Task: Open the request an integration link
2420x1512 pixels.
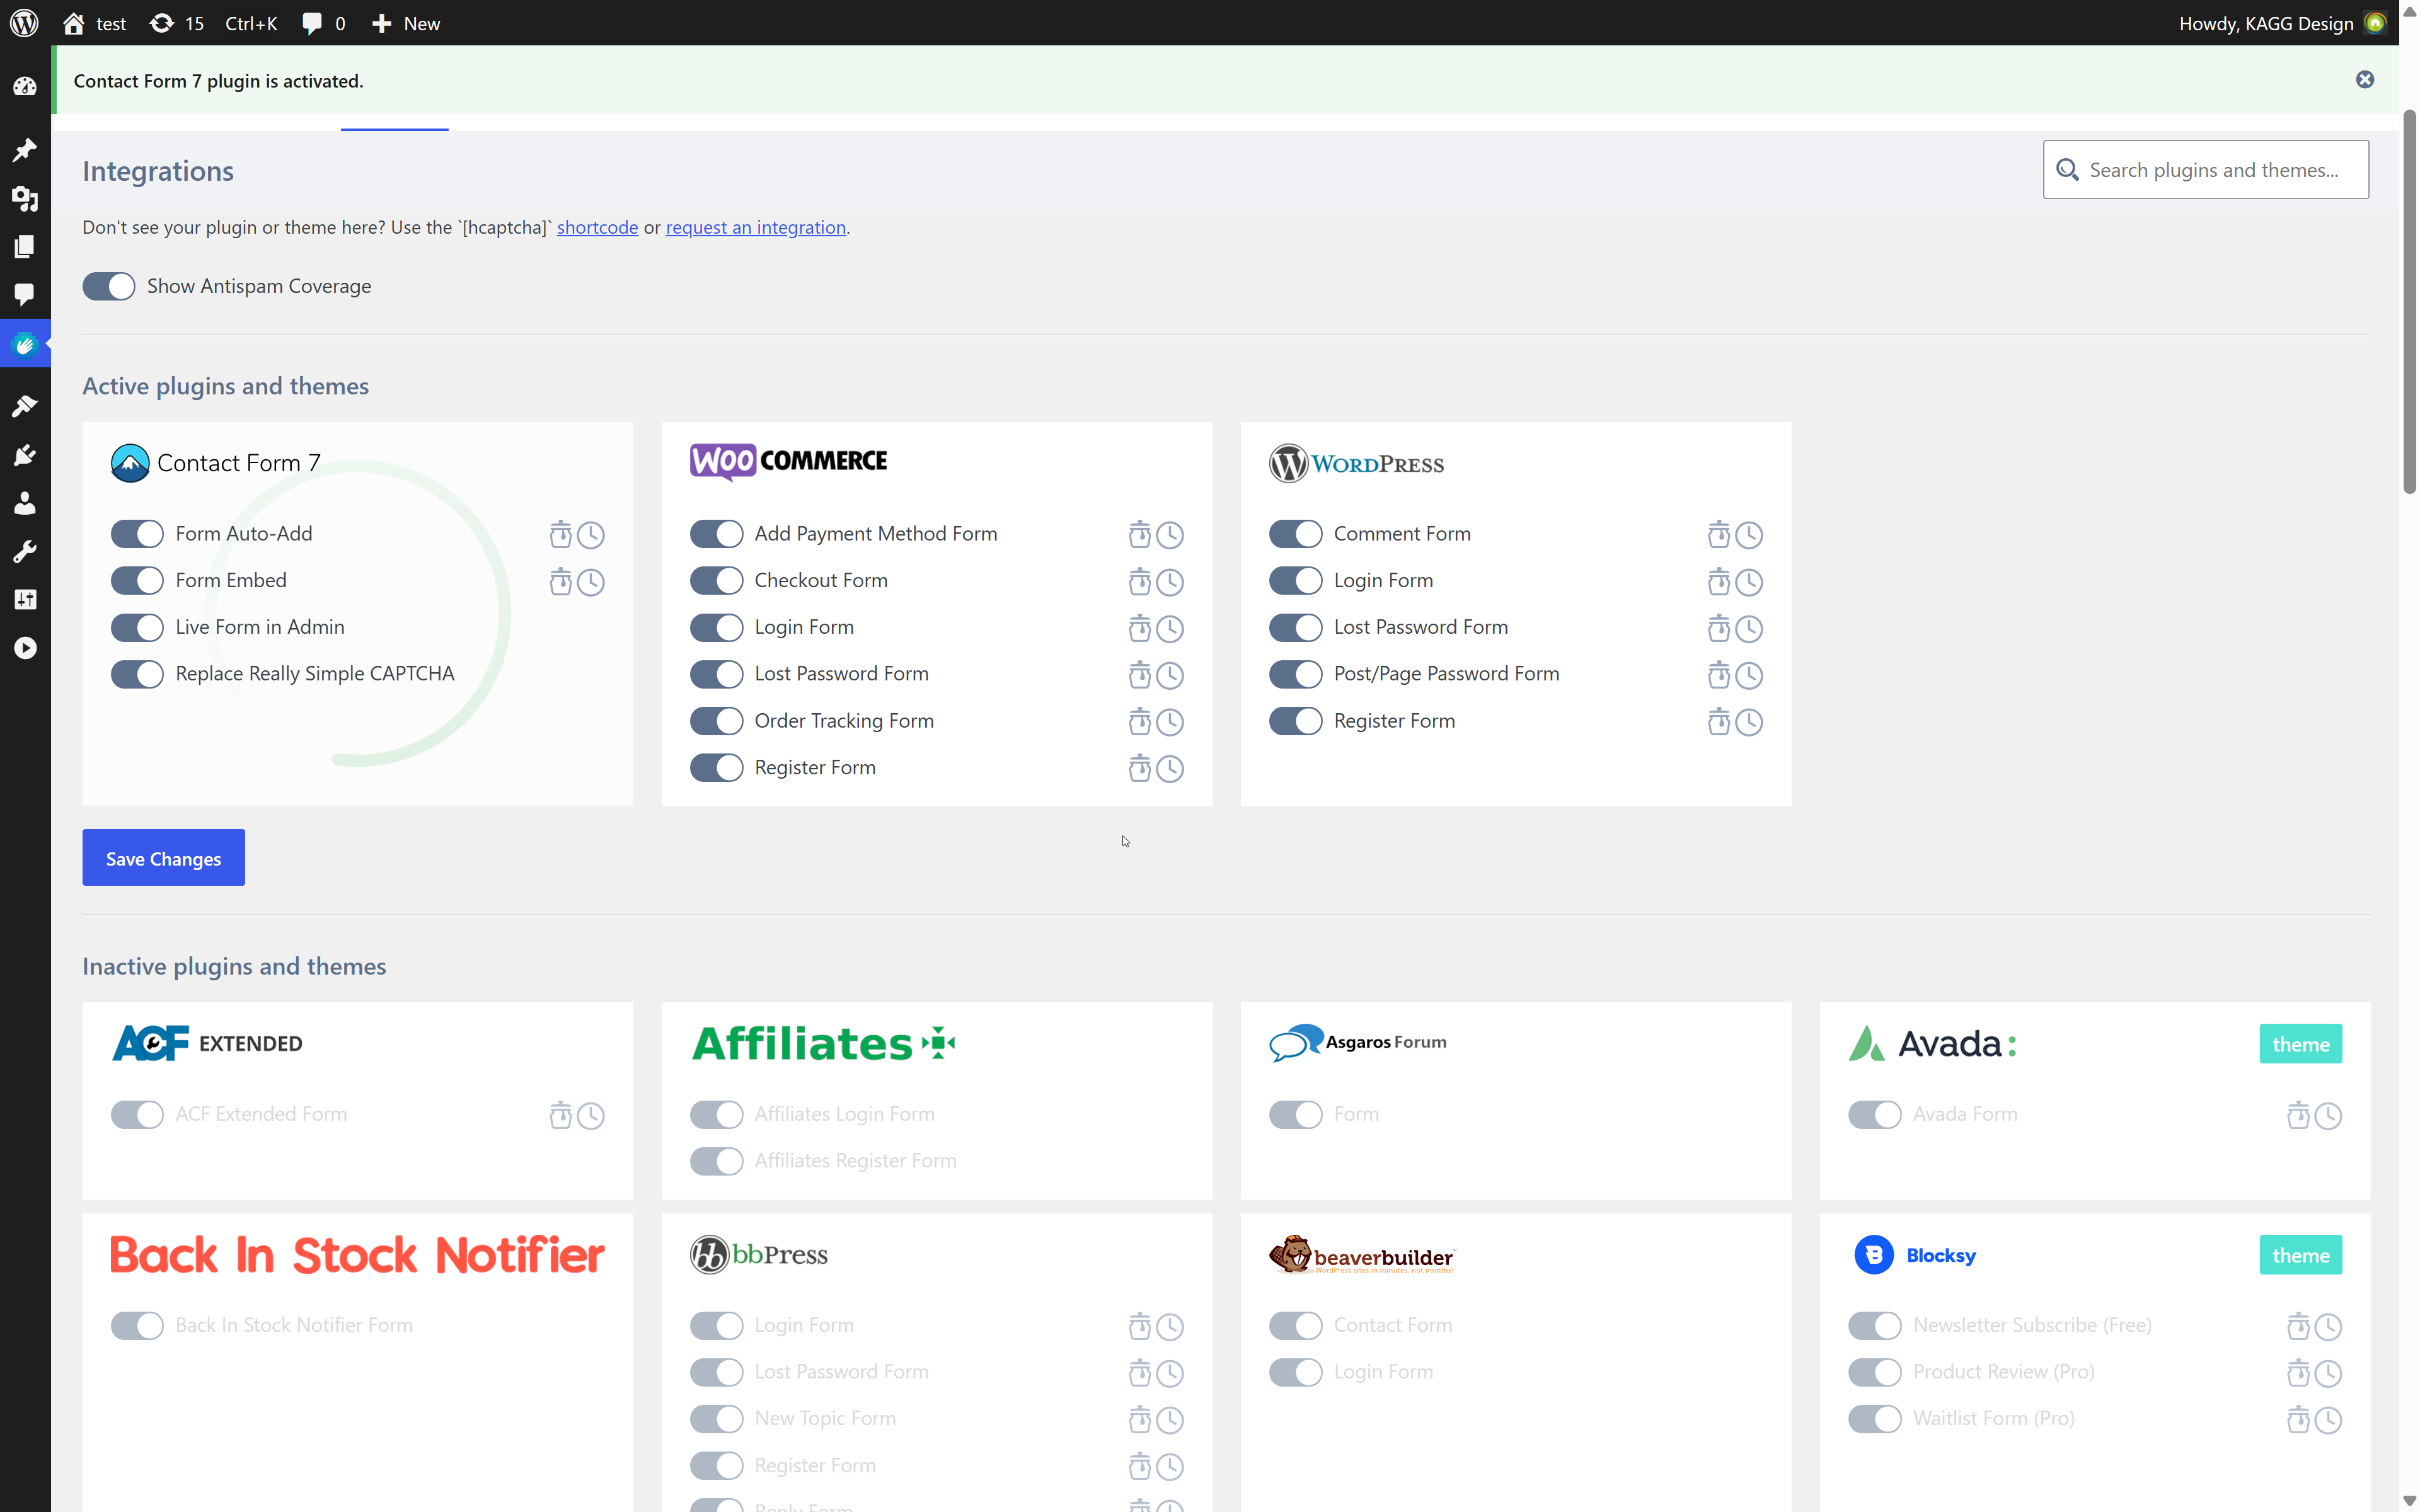Action: (755, 227)
